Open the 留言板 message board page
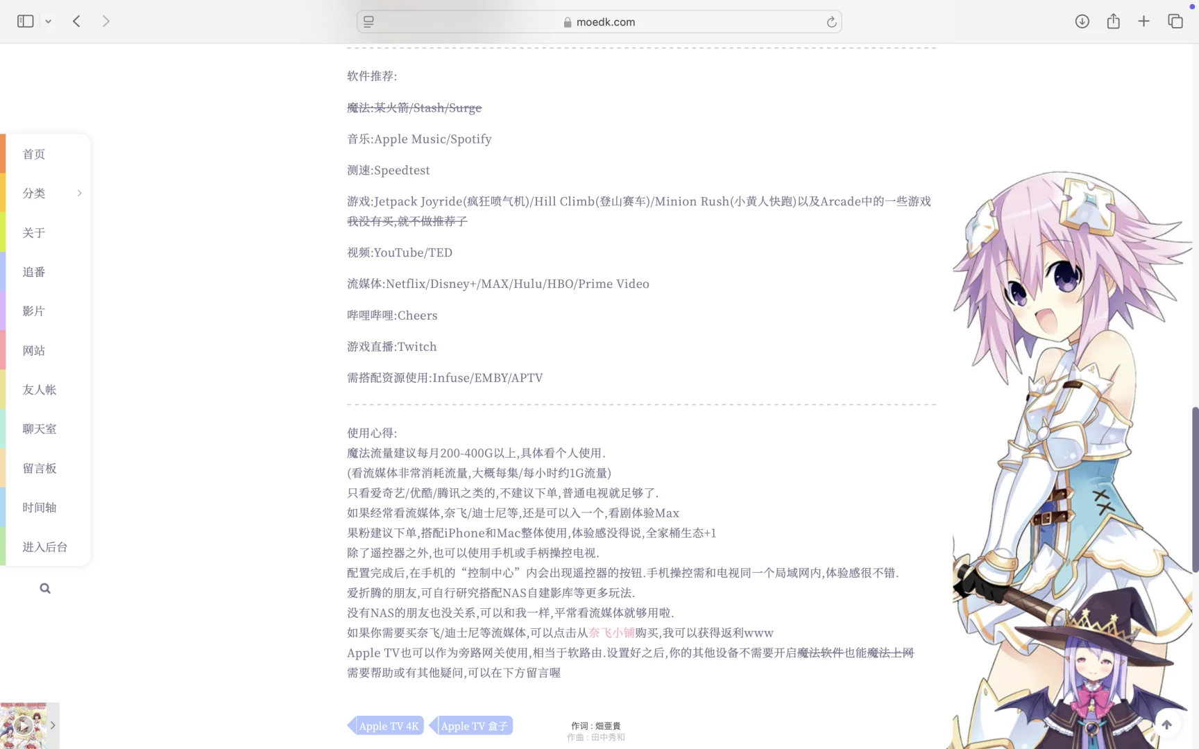 tap(39, 468)
